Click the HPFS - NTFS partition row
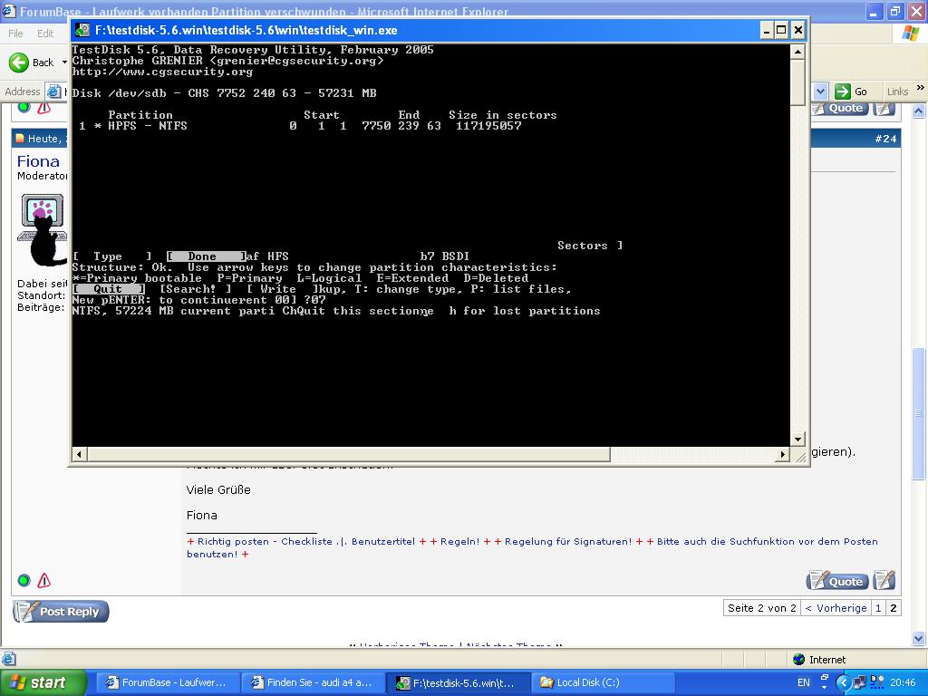The width and height of the screenshot is (928, 696). 300,125
